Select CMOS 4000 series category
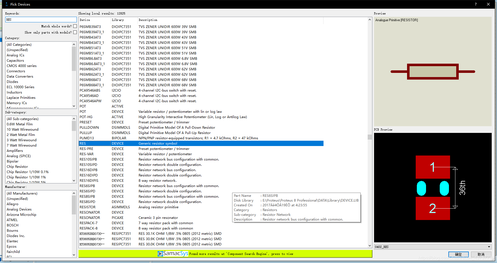Image resolution: width=497 pixels, height=263 pixels. [22, 66]
